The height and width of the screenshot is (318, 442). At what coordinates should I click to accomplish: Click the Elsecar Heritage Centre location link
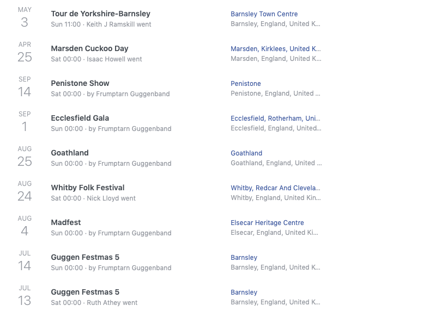267,223
